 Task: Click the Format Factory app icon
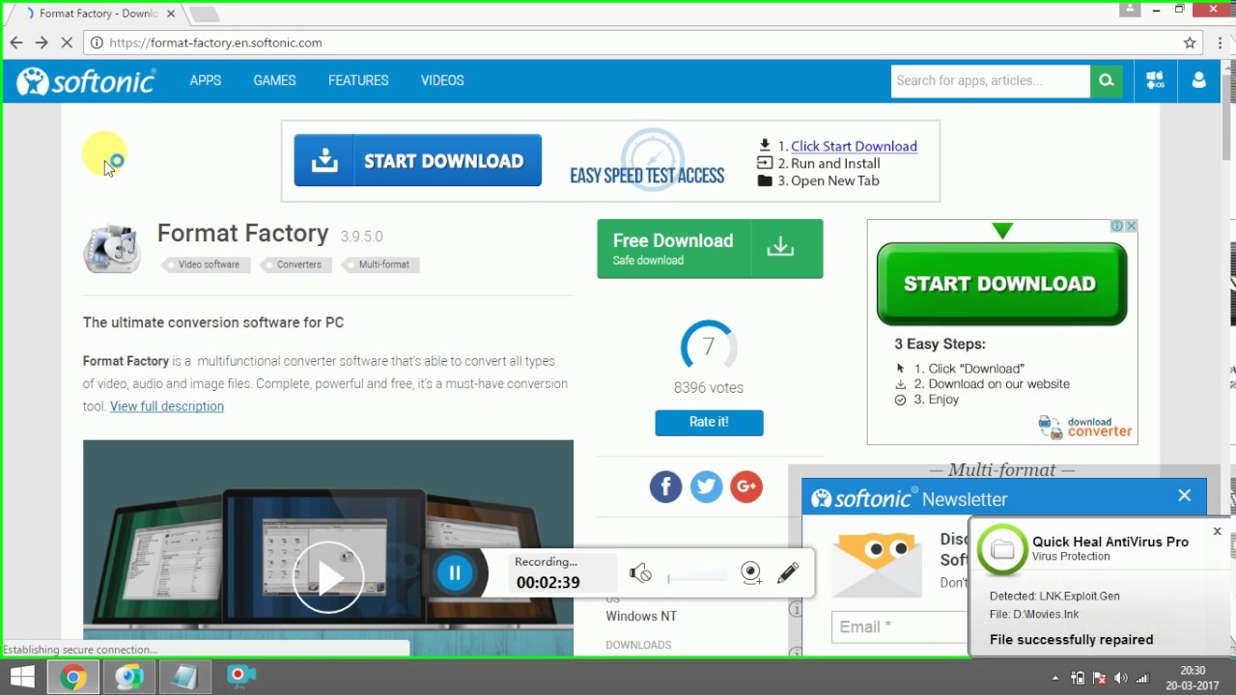[x=112, y=248]
